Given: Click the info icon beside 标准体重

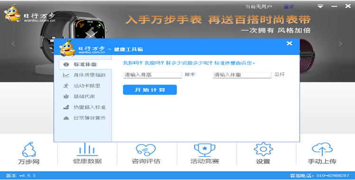Looking at the screenshot, I should click(66, 65).
